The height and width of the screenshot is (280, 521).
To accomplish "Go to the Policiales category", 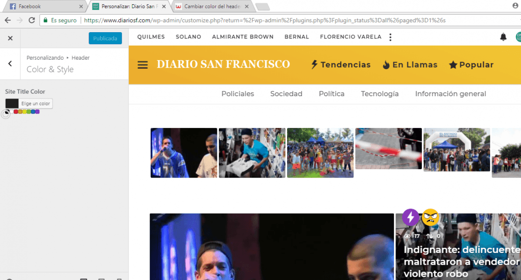I will [238, 94].
